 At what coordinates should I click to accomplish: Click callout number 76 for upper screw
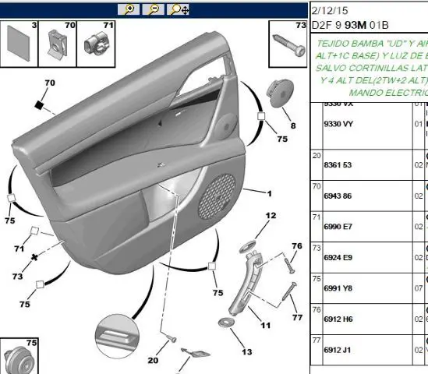pyautogui.click(x=297, y=245)
